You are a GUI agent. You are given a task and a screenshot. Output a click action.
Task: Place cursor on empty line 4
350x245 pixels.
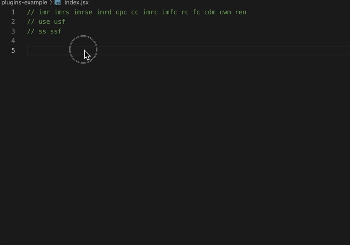(189, 41)
